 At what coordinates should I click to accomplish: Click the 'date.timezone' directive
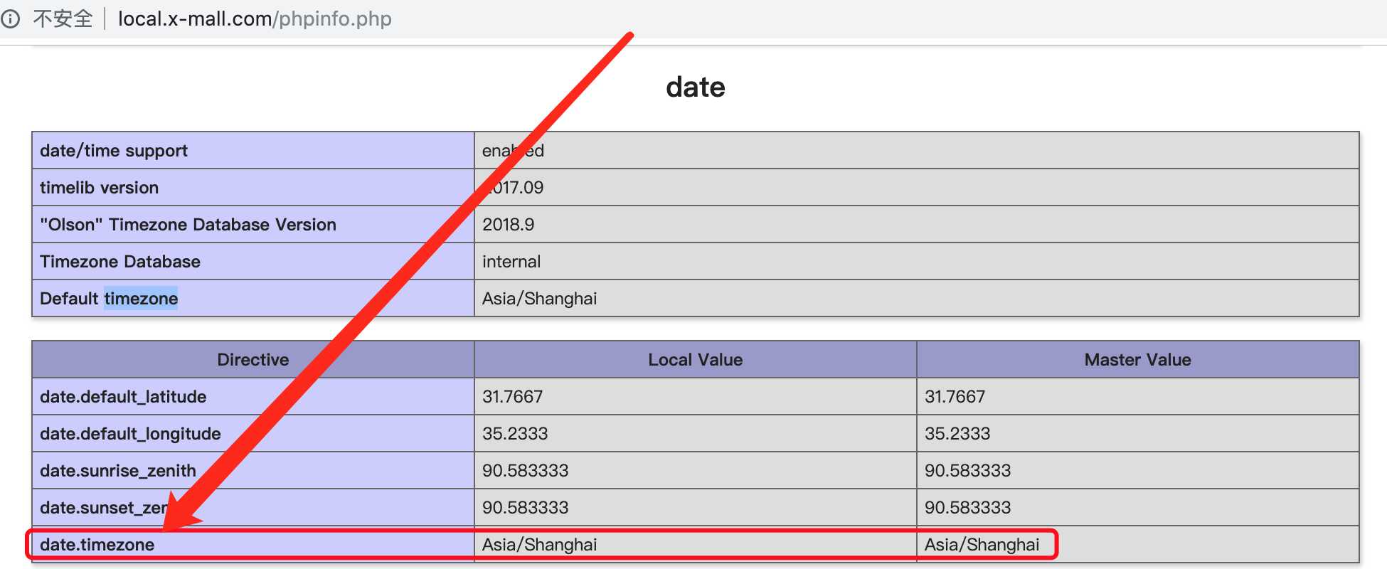97,545
